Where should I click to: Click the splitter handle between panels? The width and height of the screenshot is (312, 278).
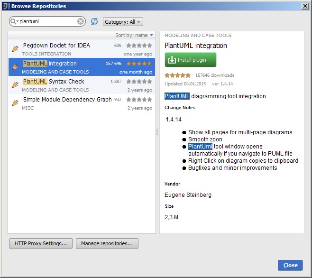point(157,132)
